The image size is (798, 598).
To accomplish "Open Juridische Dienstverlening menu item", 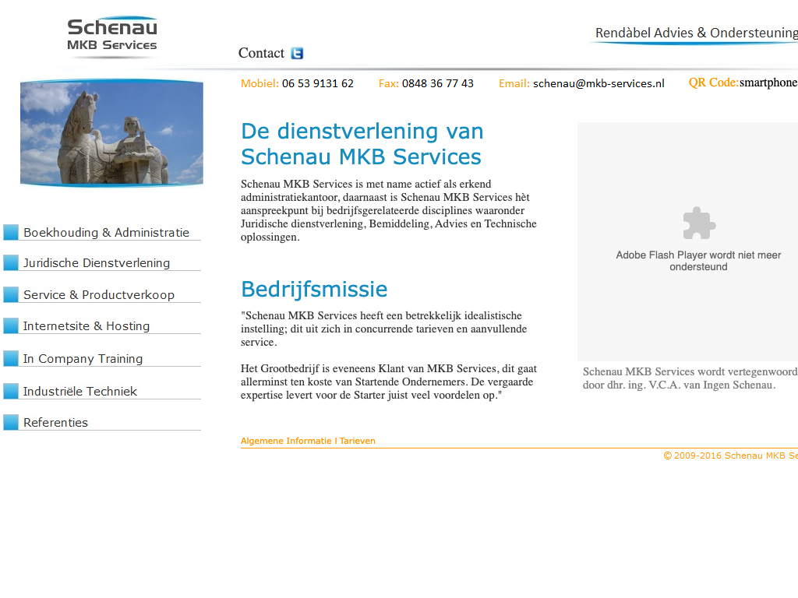I will tap(97, 263).
